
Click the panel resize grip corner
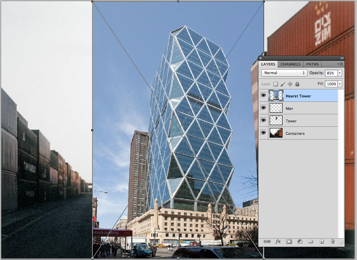(x=342, y=243)
